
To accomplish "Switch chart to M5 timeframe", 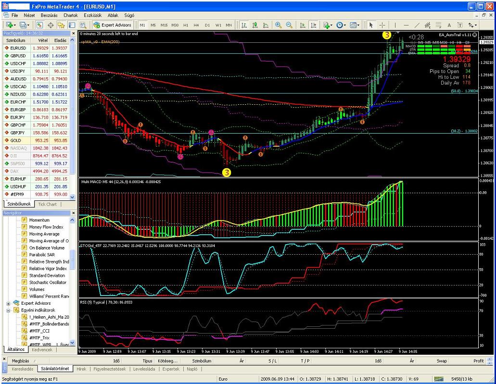I will [x=153, y=25].
